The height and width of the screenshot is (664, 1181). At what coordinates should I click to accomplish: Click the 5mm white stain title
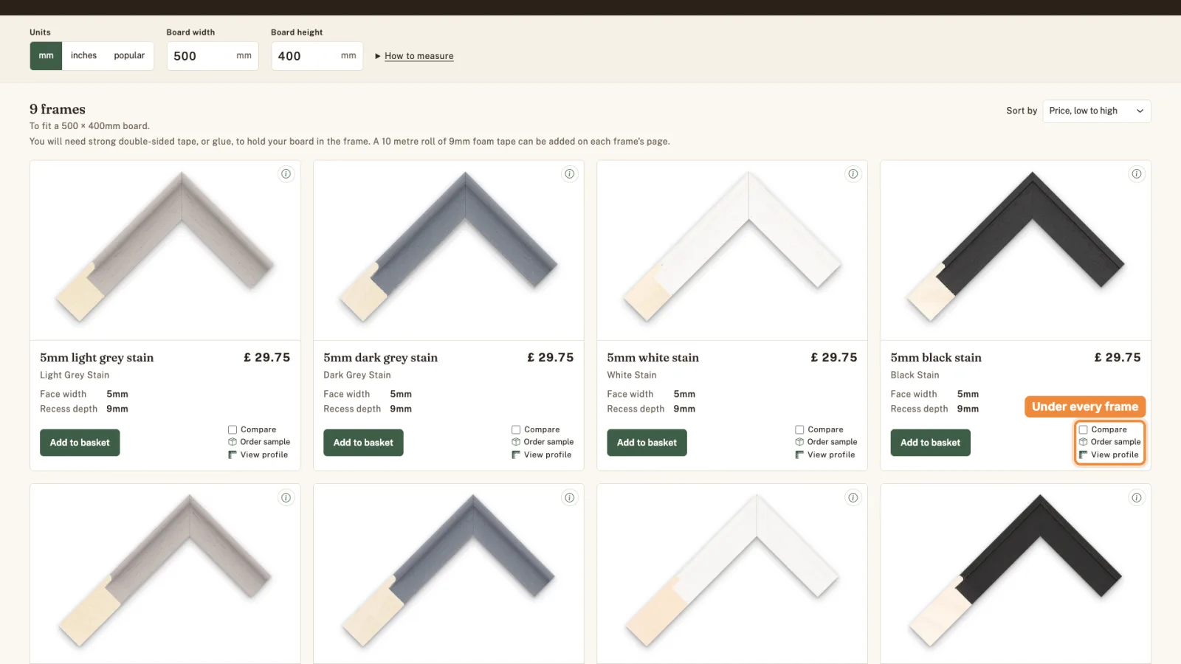tap(653, 358)
